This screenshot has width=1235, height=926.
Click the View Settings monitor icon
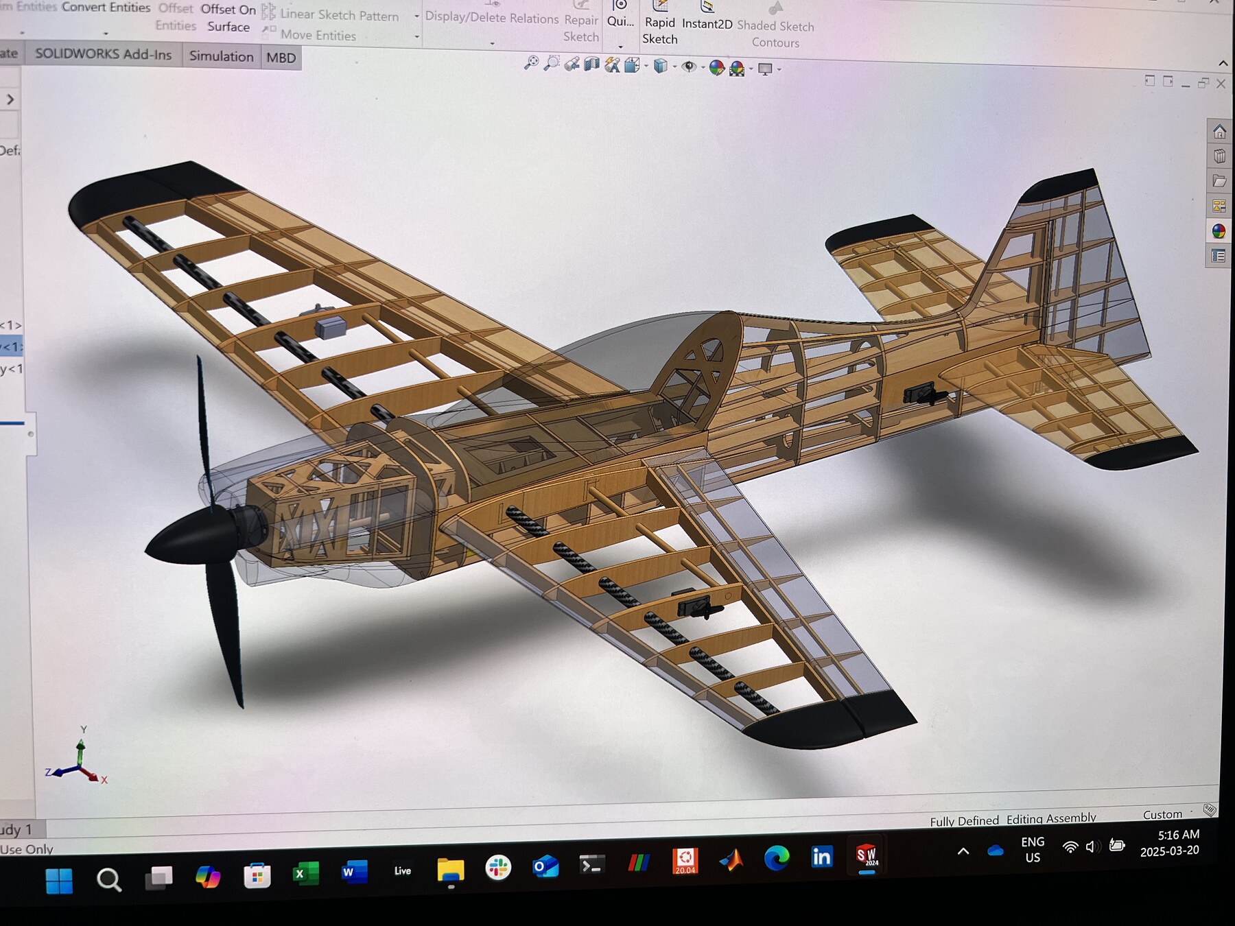(x=765, y=69)
